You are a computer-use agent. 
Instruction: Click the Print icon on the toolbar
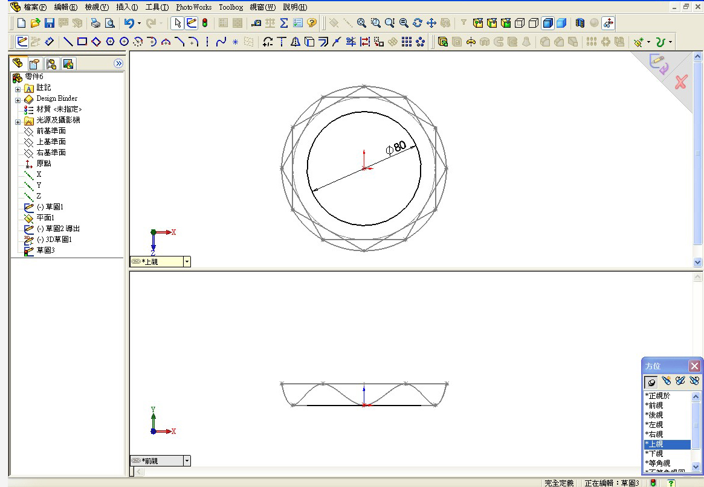[95, 23]
